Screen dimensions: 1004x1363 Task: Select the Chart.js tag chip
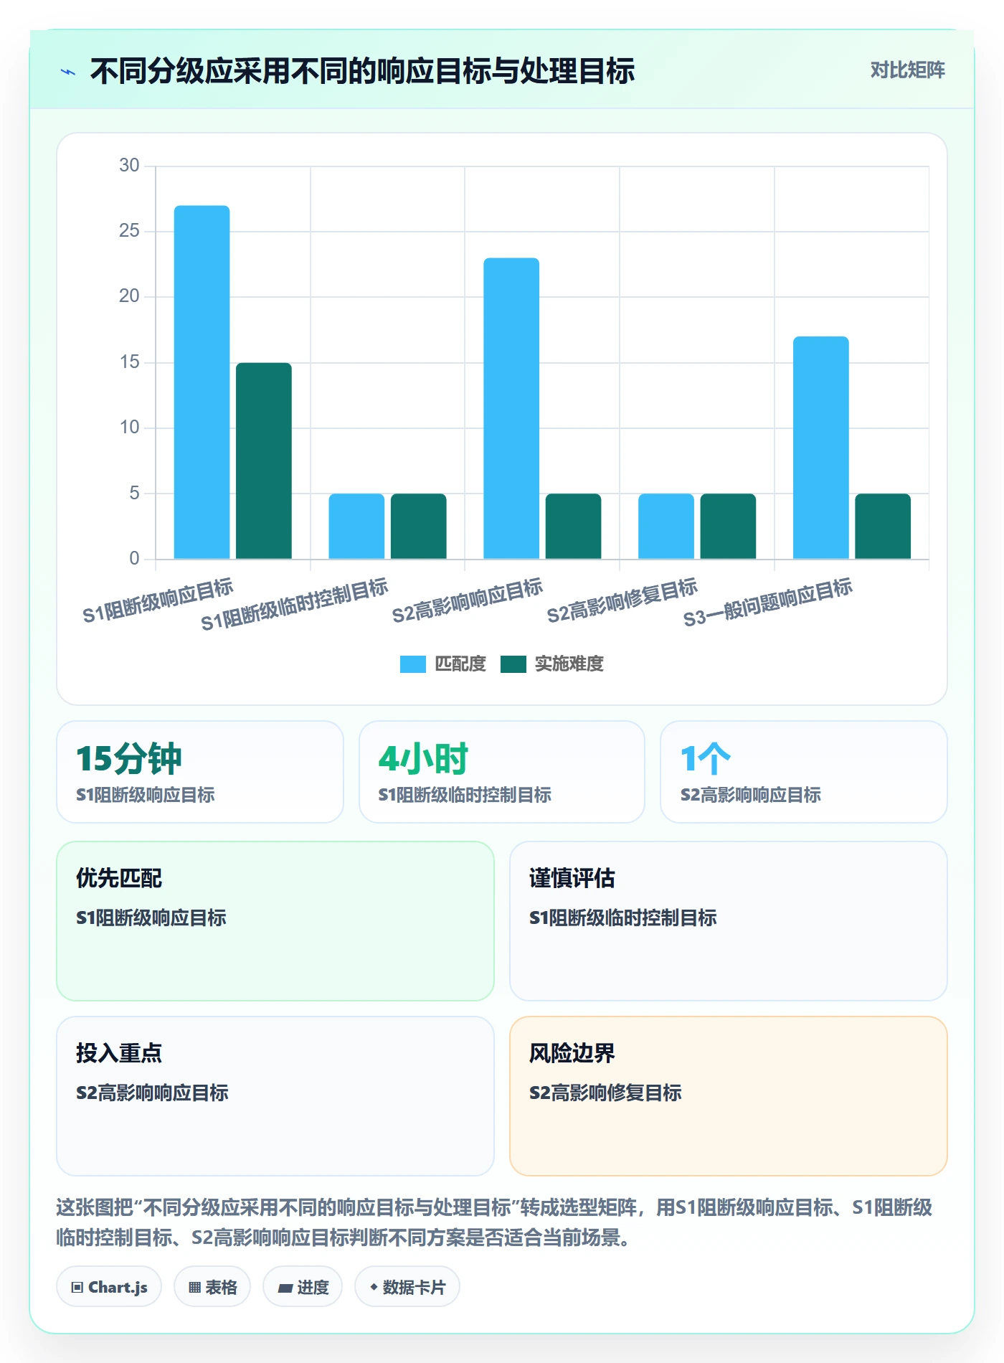tap(109, 1287)
